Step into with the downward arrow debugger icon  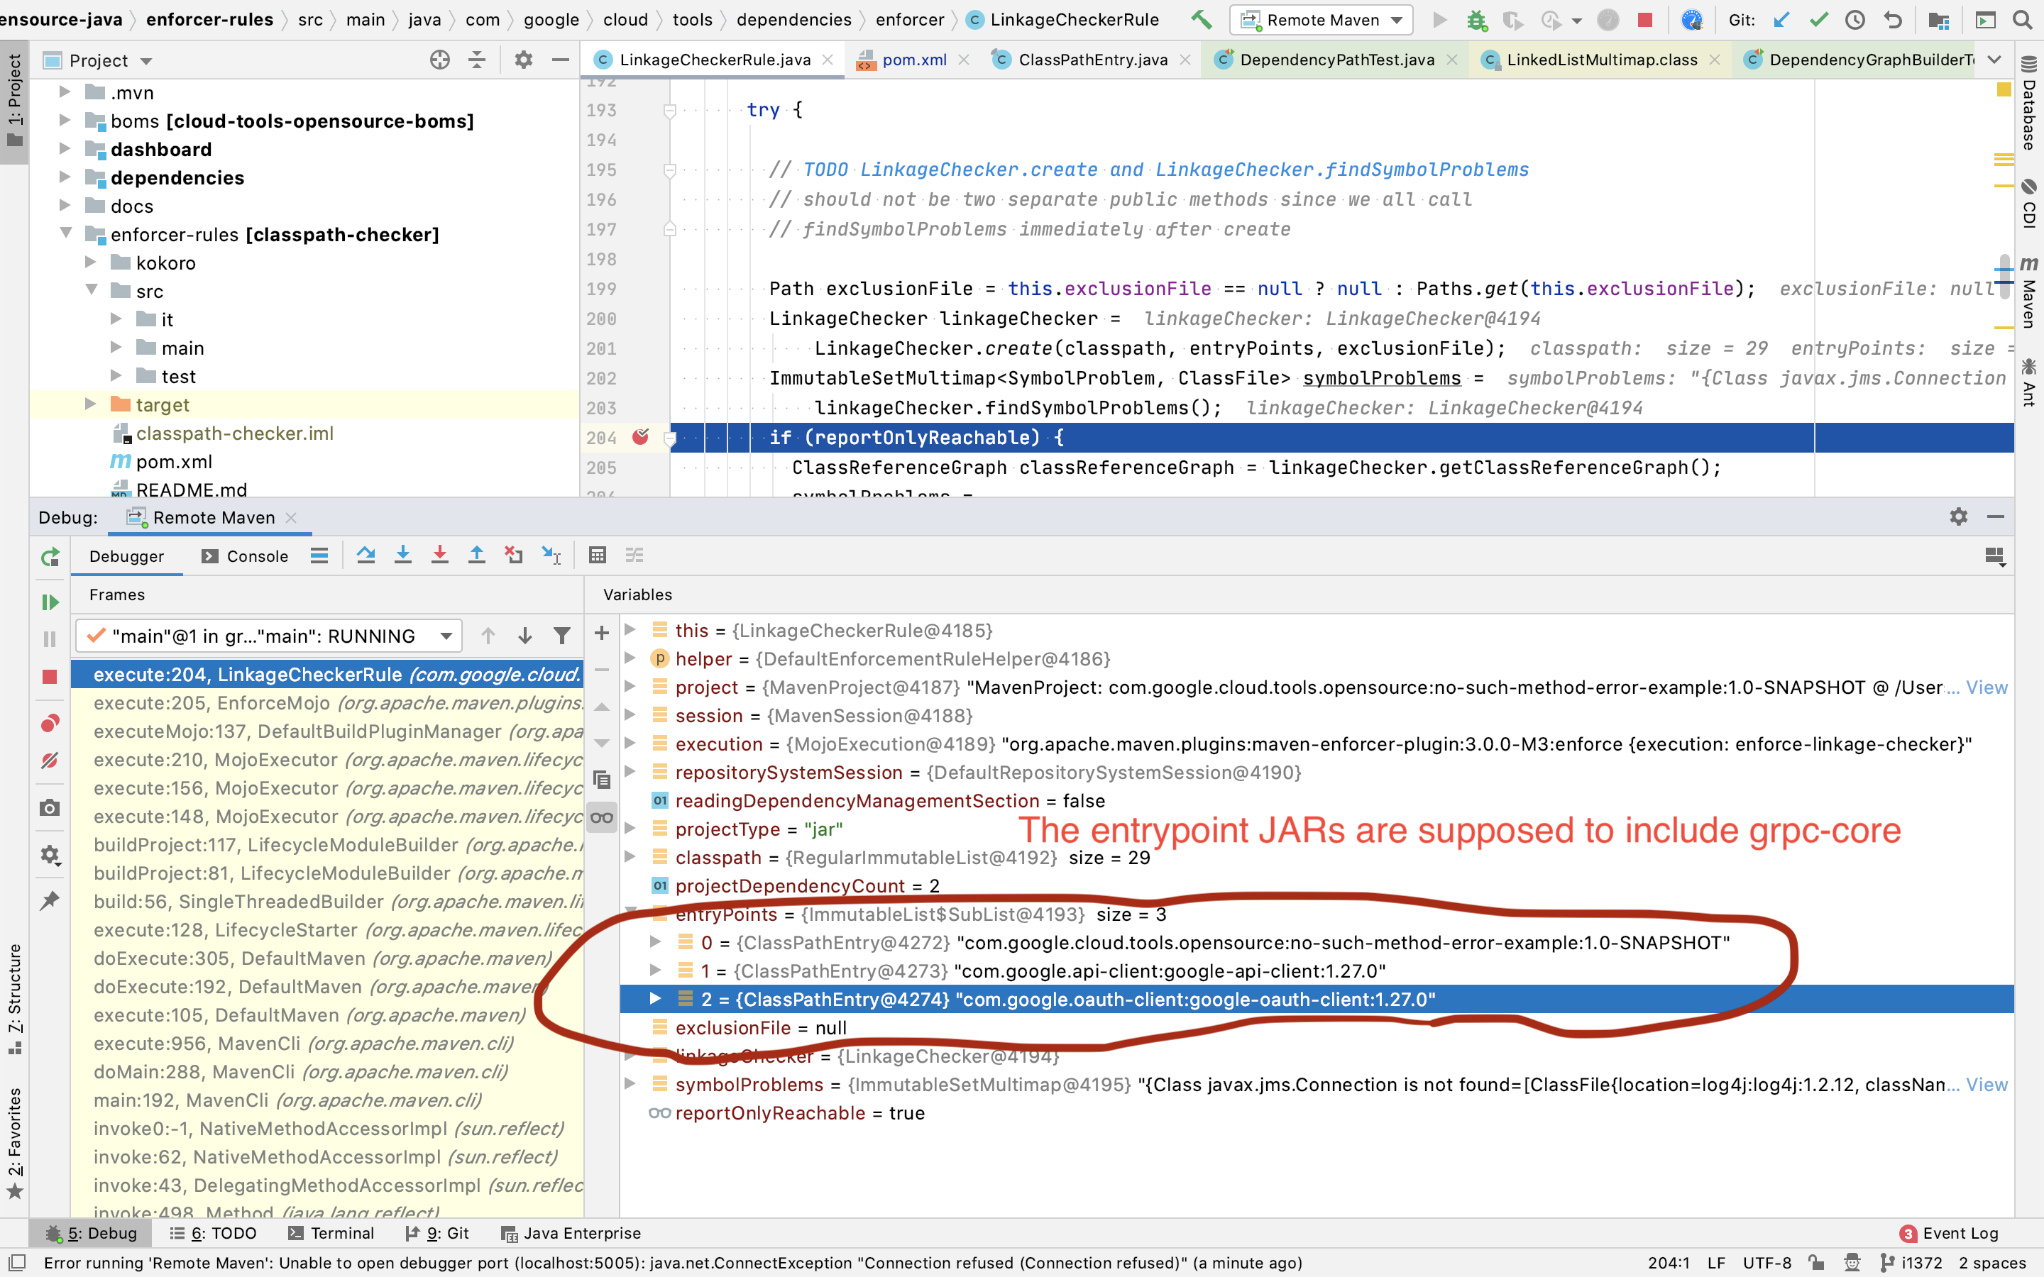coord(403,555)
